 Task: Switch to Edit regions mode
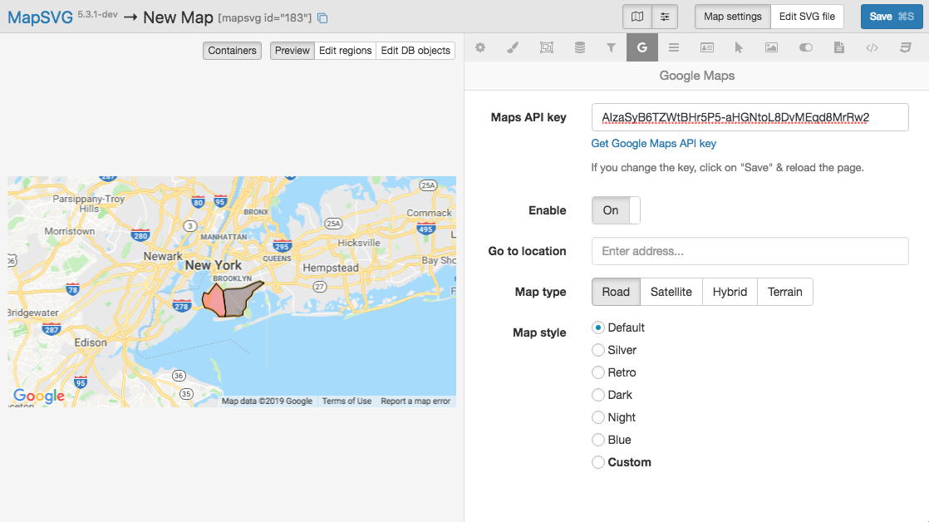(x=346, y=51)
